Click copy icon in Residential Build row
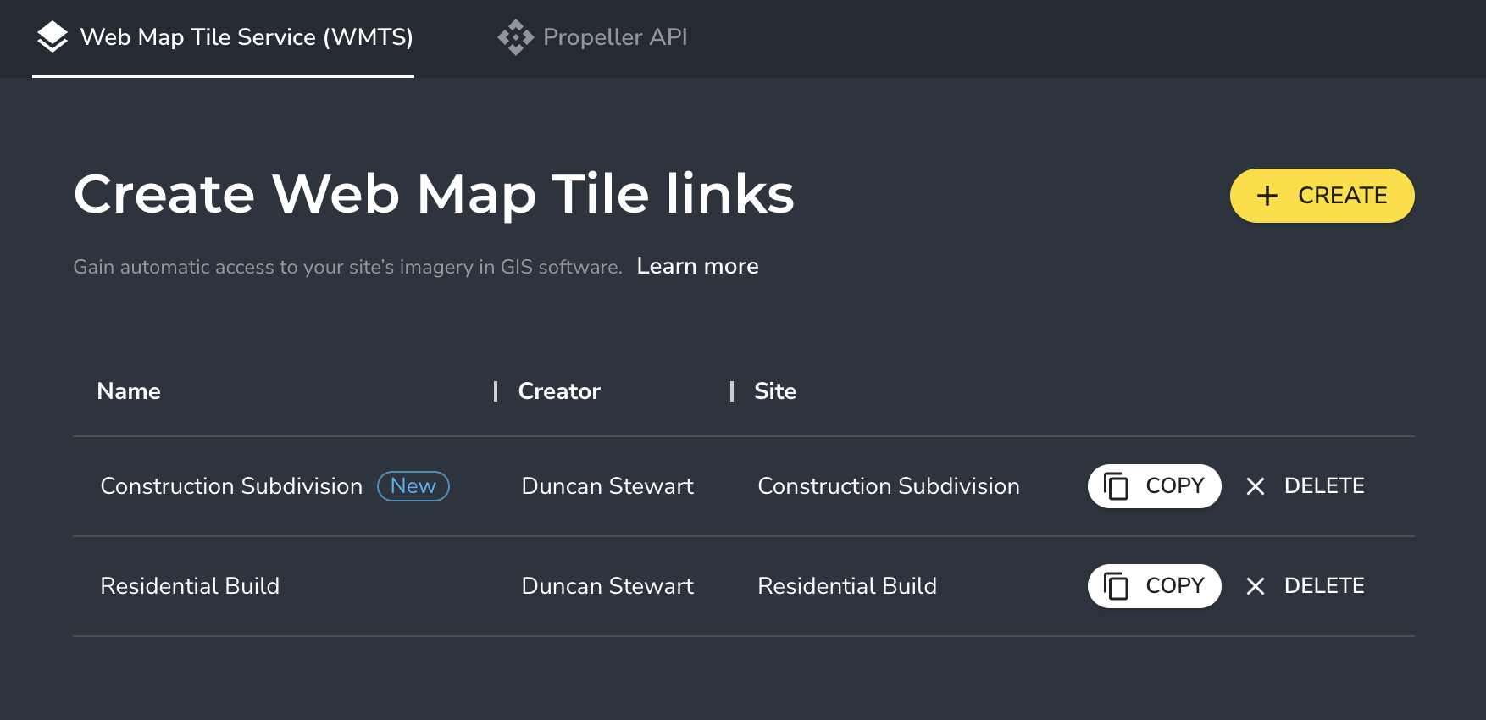Screen dimensions: 1486x720 tap(1116, 586)
